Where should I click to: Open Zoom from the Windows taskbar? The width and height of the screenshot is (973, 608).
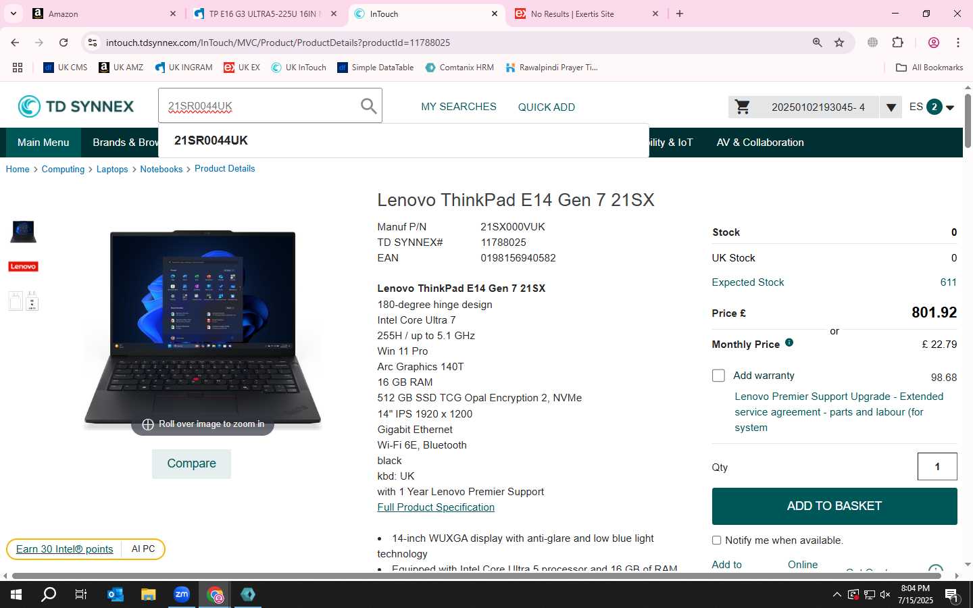[182, 594]
